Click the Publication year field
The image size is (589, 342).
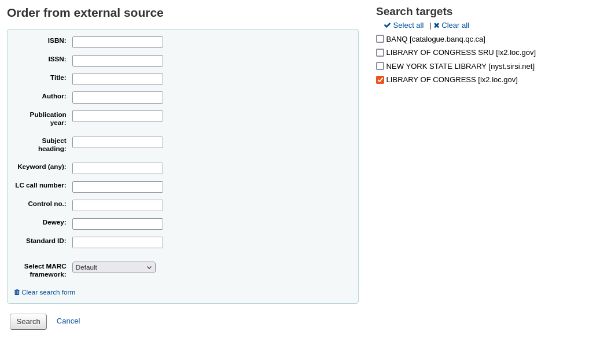[117, 116]
